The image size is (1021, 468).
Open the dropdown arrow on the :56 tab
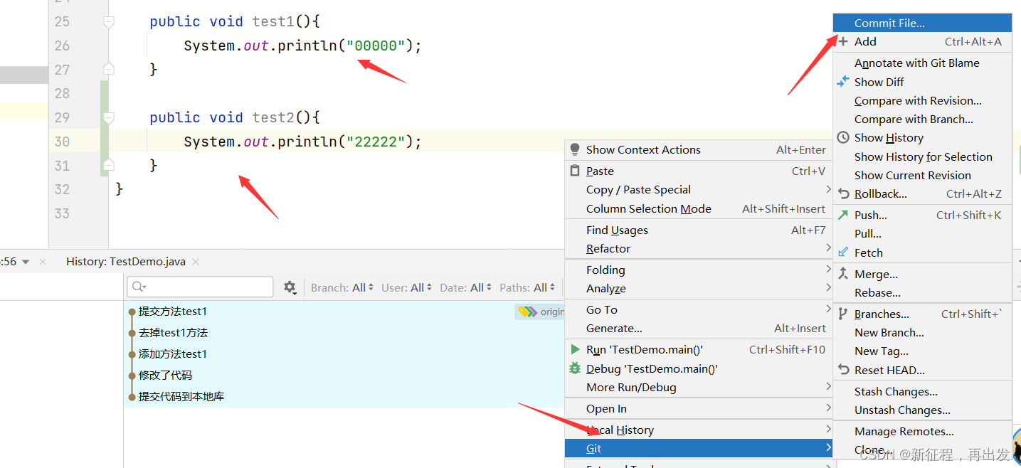(x=26, y=262)
